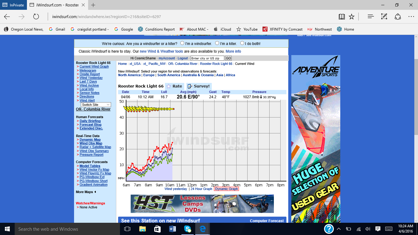
Task: Select the "I'm a windsurfer" radio button
Action: pos(182,43)
